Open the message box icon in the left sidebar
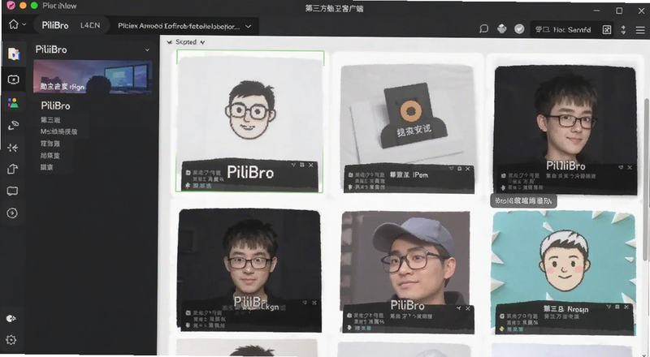The width and height of the screenshot is (650, 357). (x=12, y=191)
